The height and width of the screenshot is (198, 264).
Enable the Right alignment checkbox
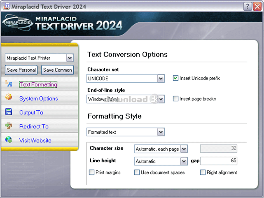pos(203,172)
